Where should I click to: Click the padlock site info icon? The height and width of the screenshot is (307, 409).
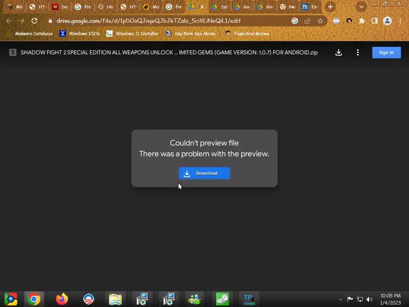50,21
